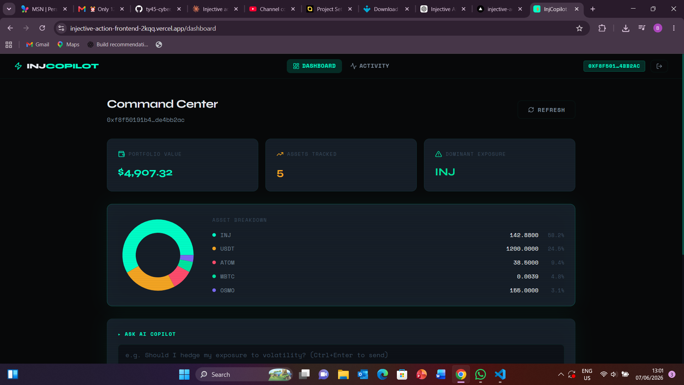This screenshot has width=684, height=385.
Task: Open Outlook from the taskbar
Action: coord(363,374)
